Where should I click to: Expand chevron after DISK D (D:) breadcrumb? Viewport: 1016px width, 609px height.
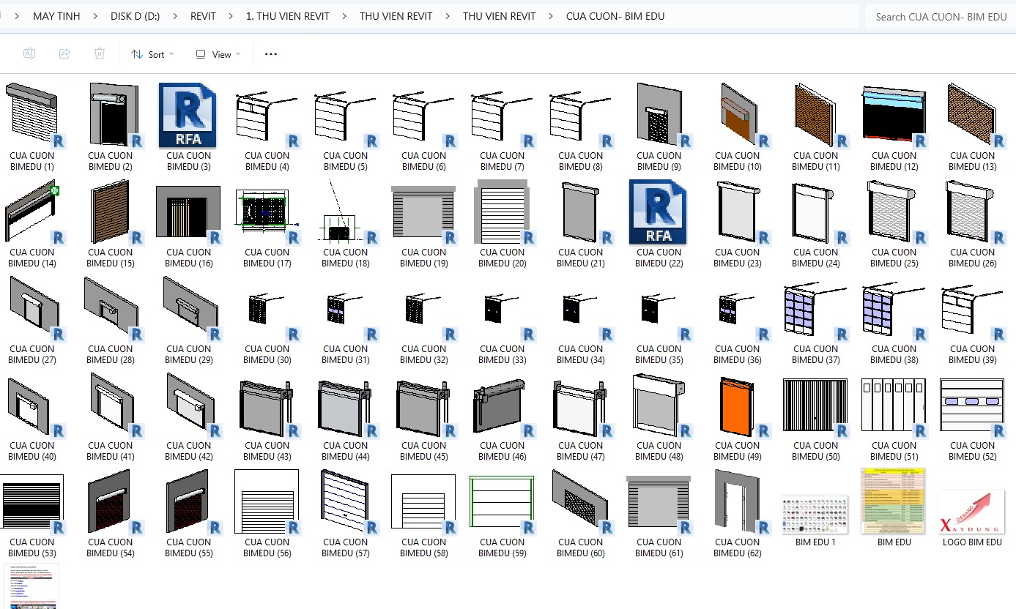[x=174, y=16]
